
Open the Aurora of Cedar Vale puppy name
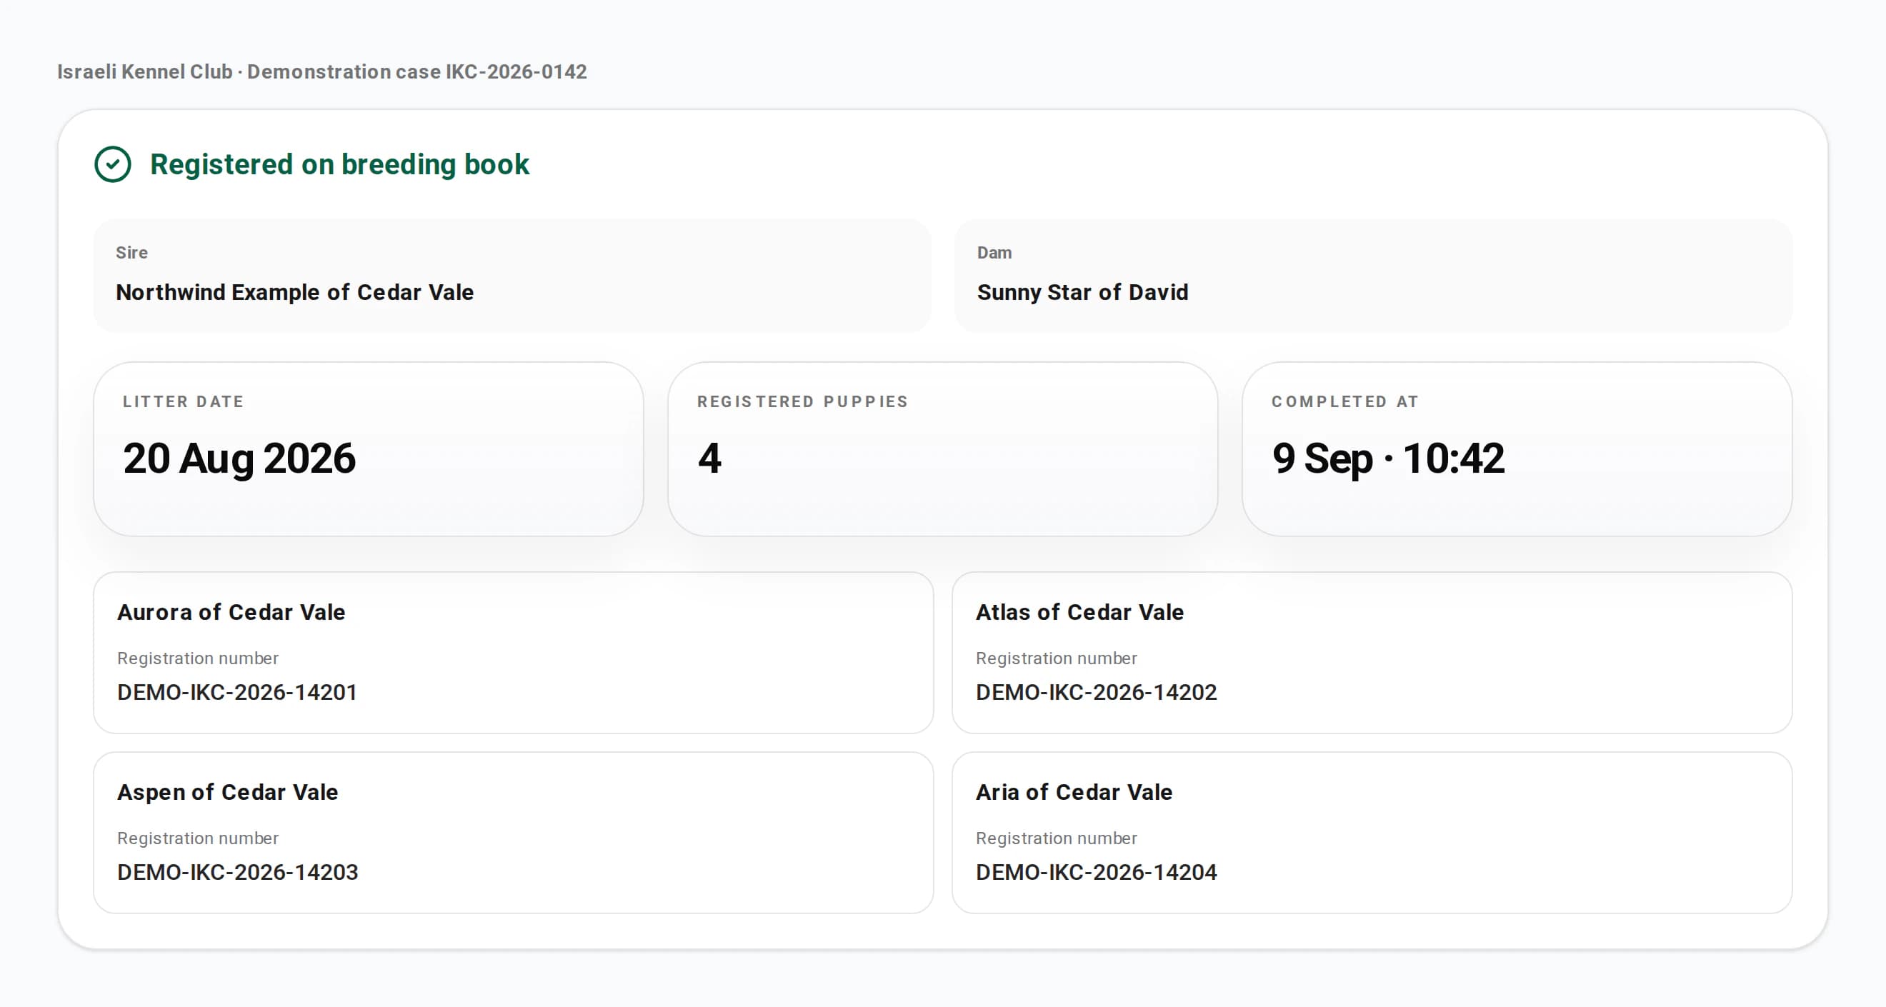pyautogui.click(x=231, y=612)
